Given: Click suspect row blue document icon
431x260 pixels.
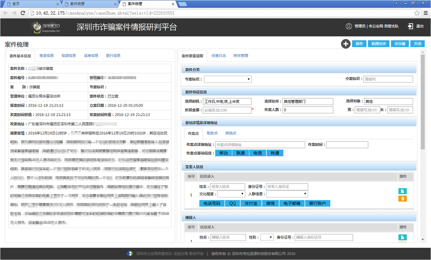Looking at the screenshot, I should click(x=403, y=237).
